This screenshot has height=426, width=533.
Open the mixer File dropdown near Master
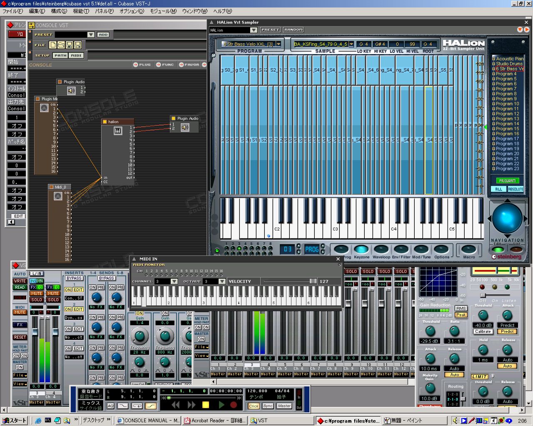(x=202, y=347)
